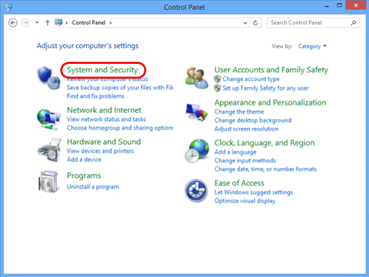Viewport: 369px width, 277px height.
Task: Click Choose homegroup and sharing options
Action: (120, 128)
